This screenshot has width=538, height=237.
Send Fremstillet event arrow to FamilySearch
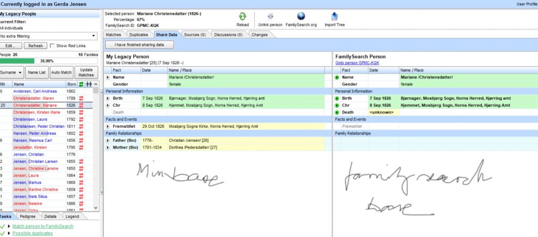click(108, 127)
